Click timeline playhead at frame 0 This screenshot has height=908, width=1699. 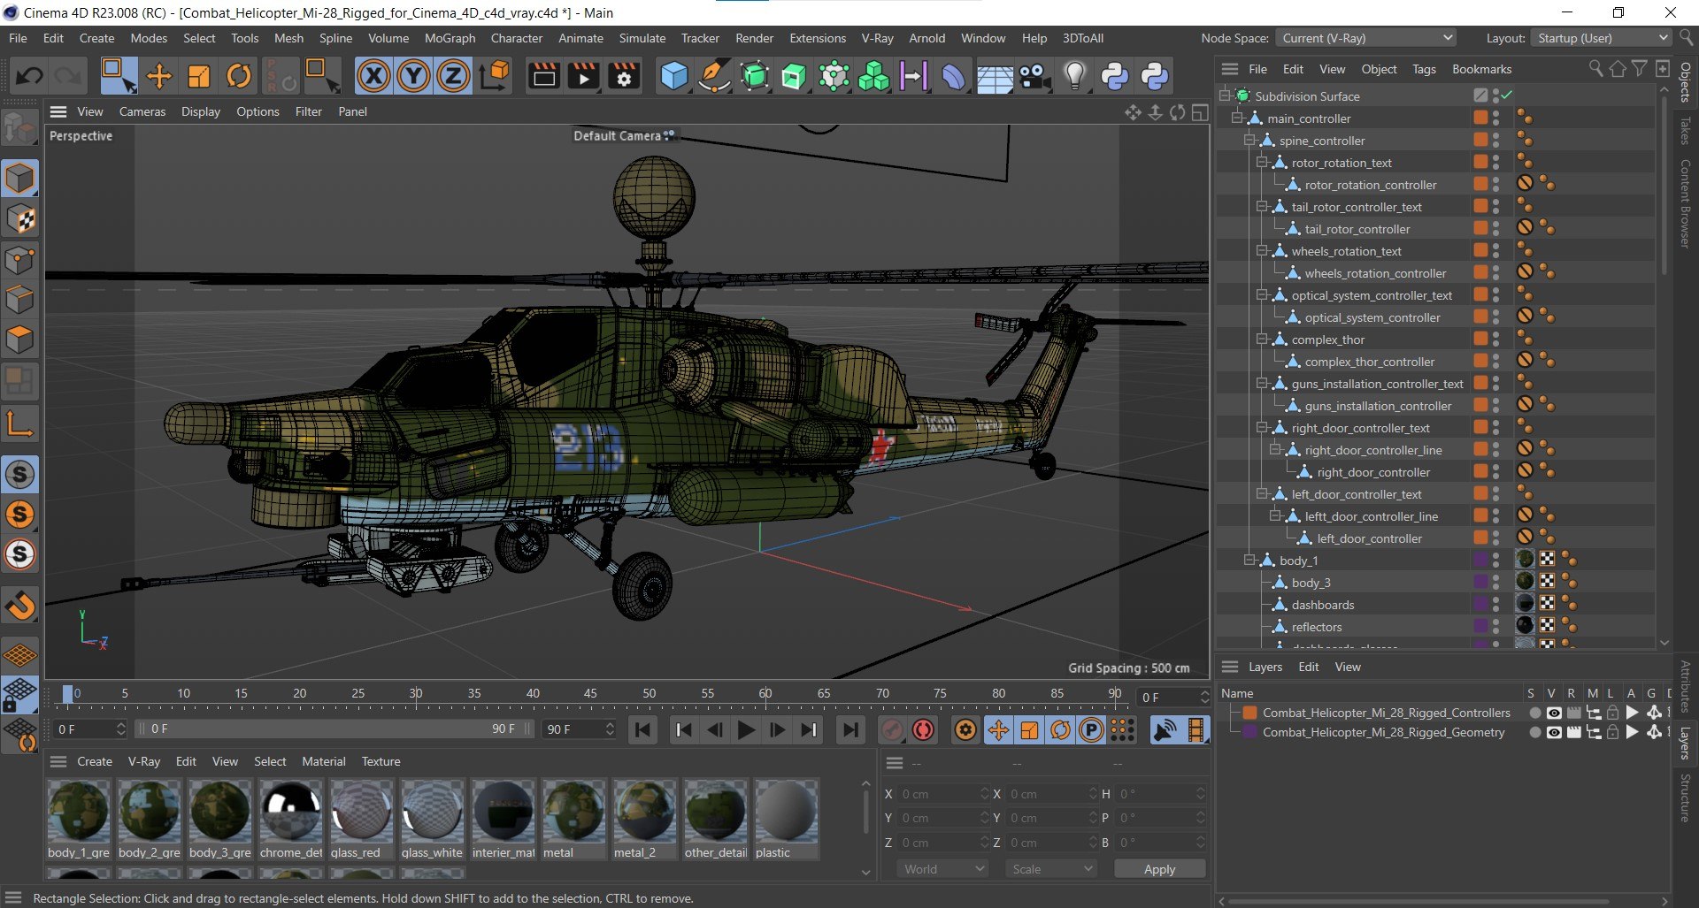(67, 695)
